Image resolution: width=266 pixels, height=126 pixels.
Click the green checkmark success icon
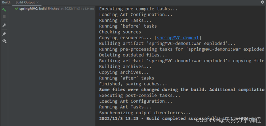pos(17,9)
